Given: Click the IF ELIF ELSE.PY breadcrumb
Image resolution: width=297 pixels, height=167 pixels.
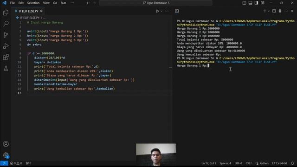Looking at the screenshot, I should tap(30, 18).
